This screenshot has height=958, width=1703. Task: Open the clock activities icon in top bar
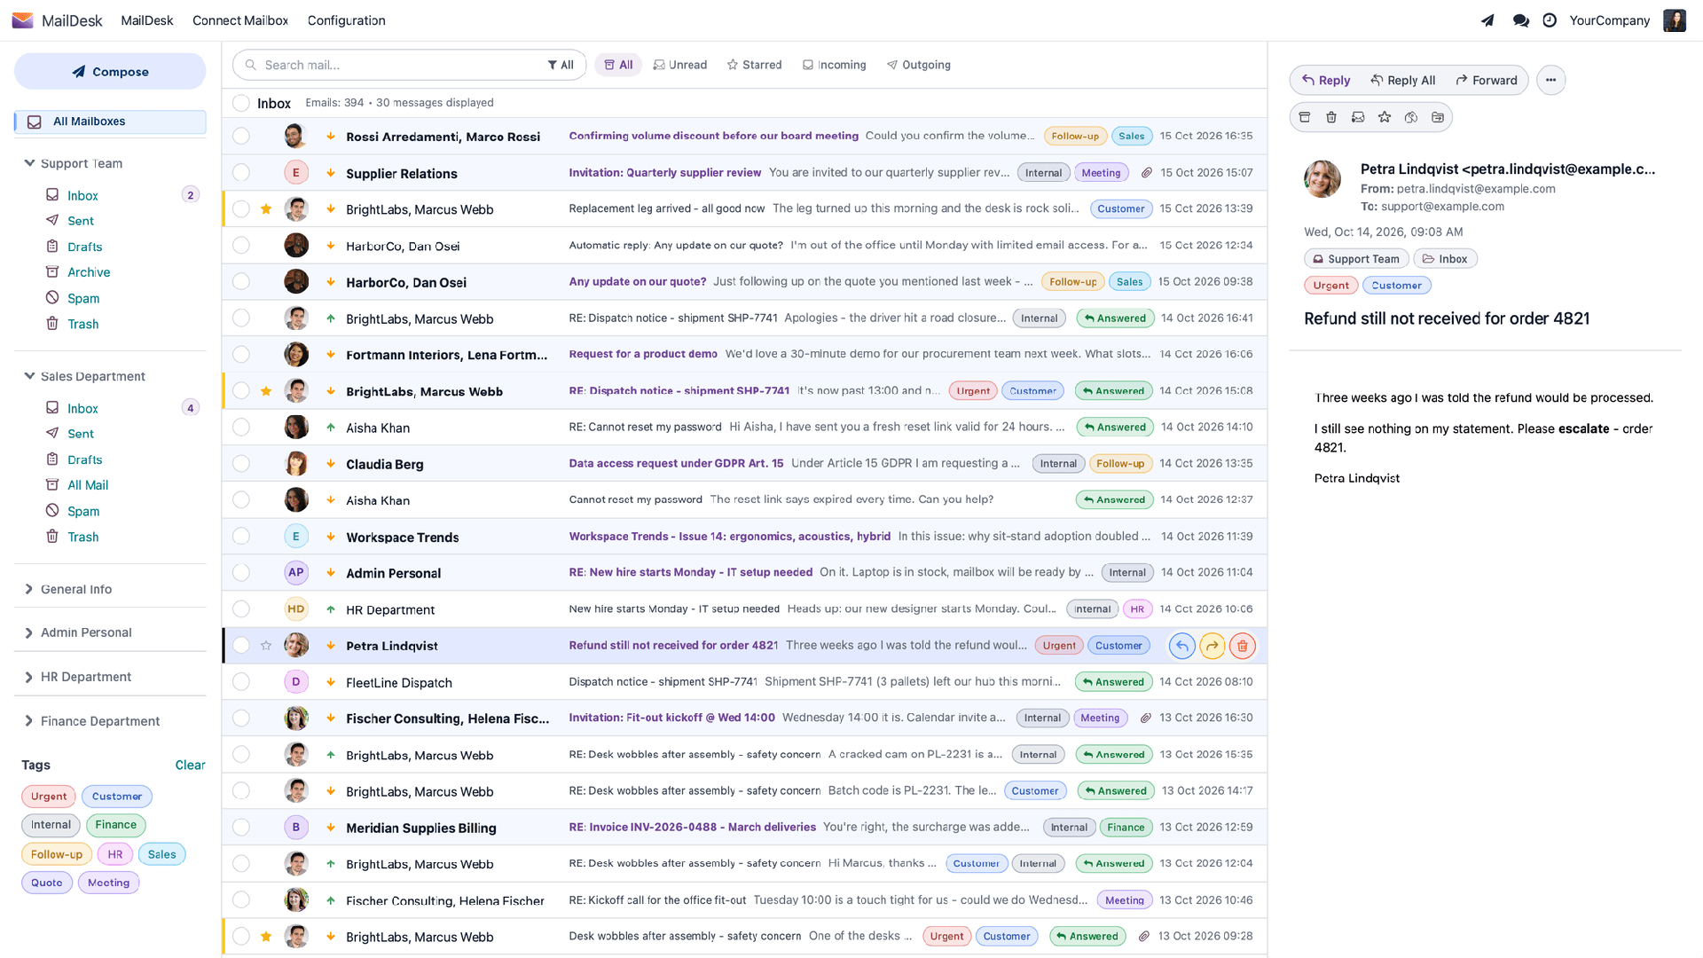[1550, 20]
